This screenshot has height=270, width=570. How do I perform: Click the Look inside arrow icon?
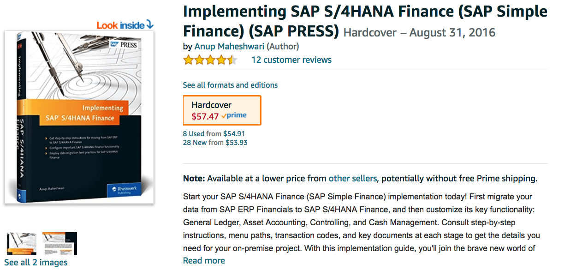point(149,24)
